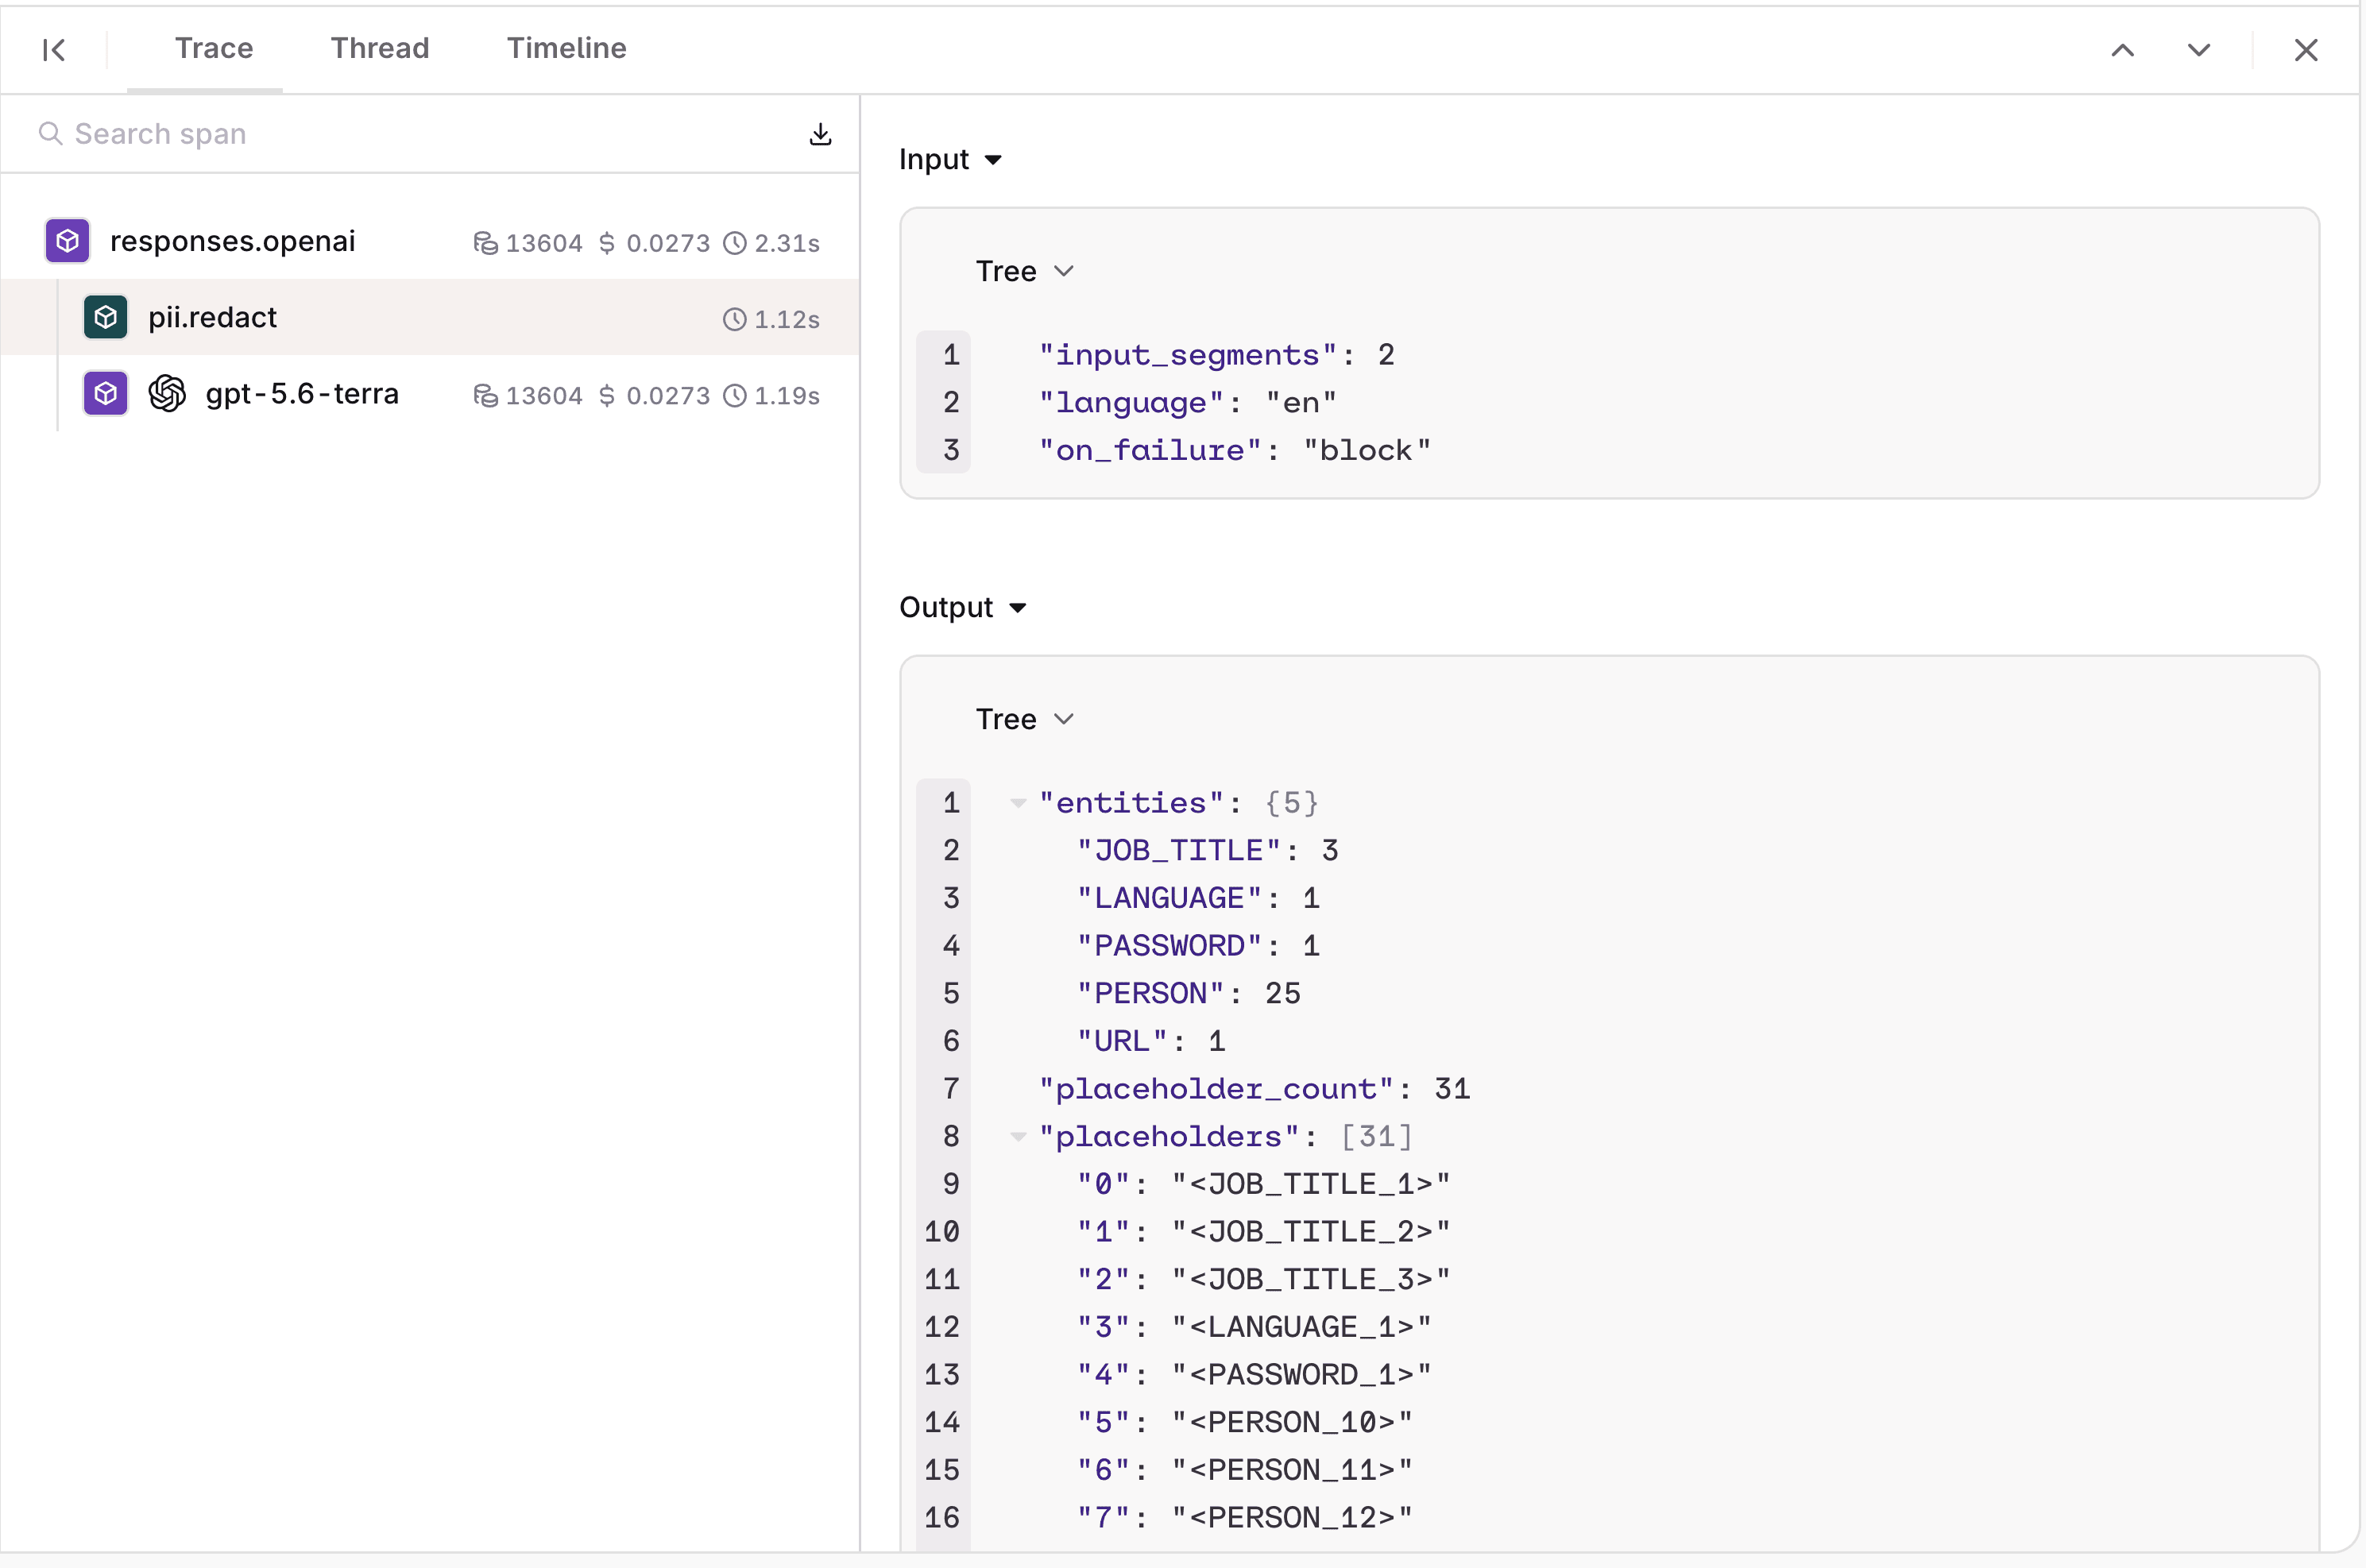Collapse the Input section
2366x1568 pixels.
(x=951, y=159)
